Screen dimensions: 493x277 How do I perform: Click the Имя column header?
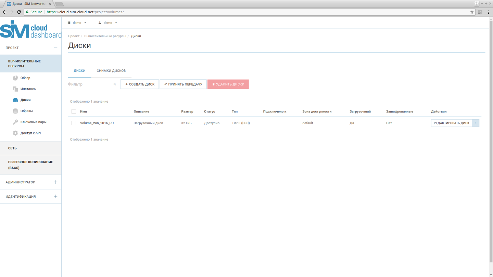click(x=84, y=111)
